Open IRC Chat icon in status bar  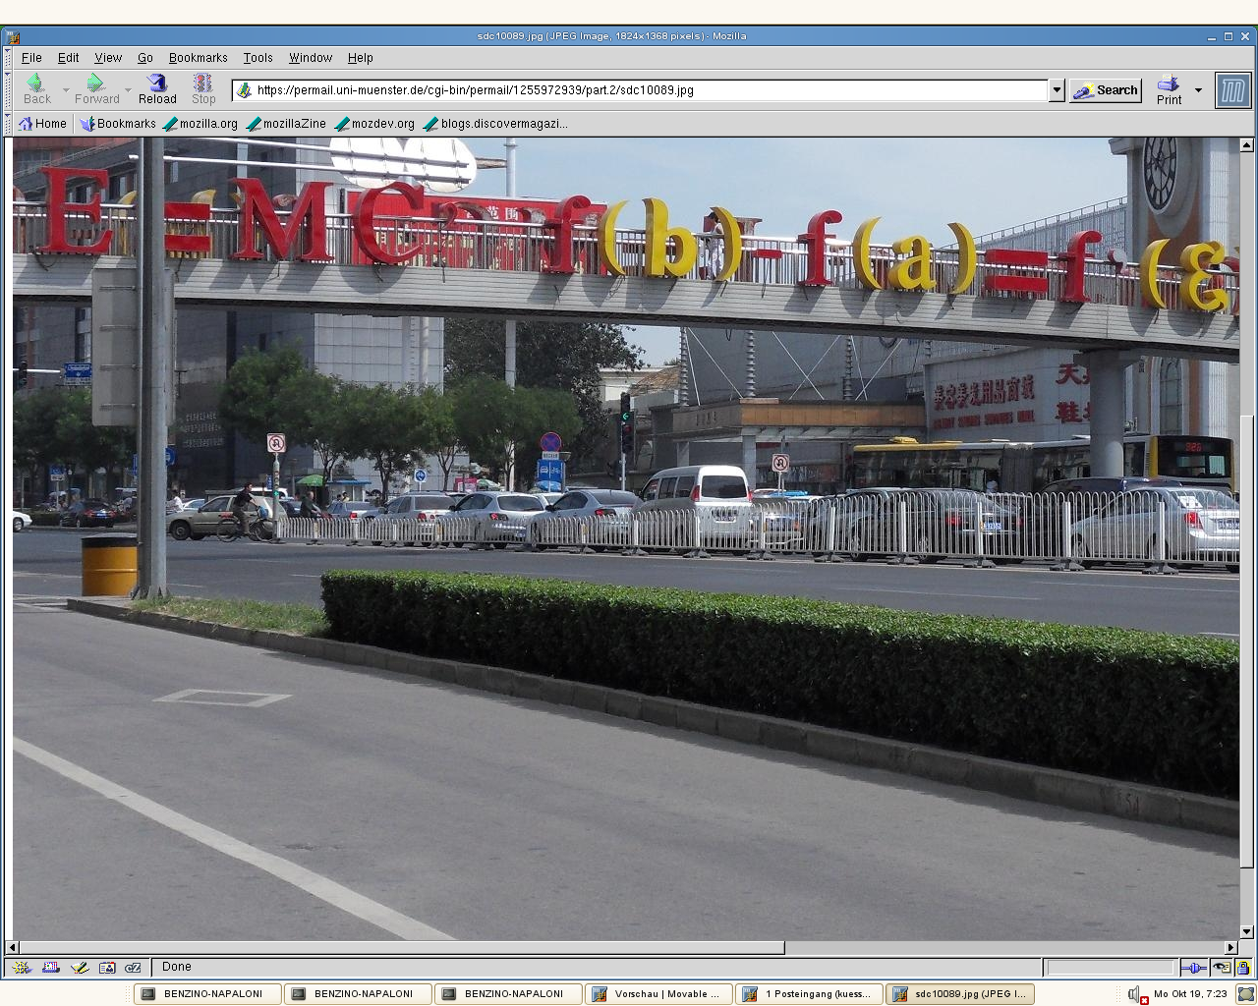click(133, 968)
